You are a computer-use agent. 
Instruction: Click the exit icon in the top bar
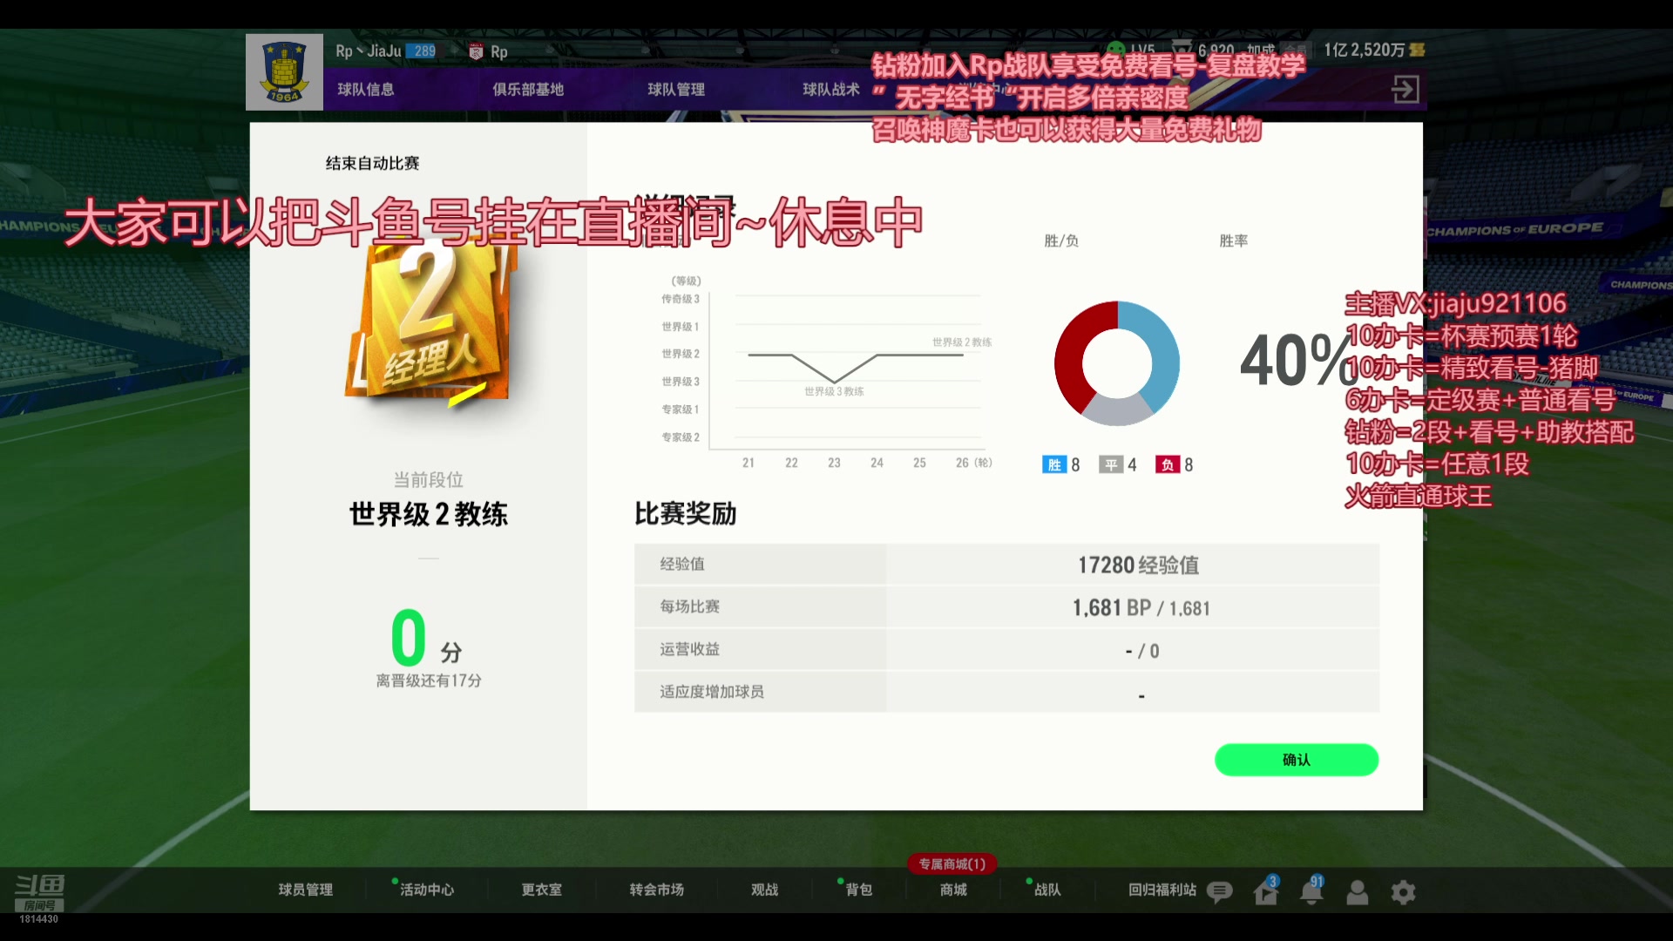(x=1405, y=89)
